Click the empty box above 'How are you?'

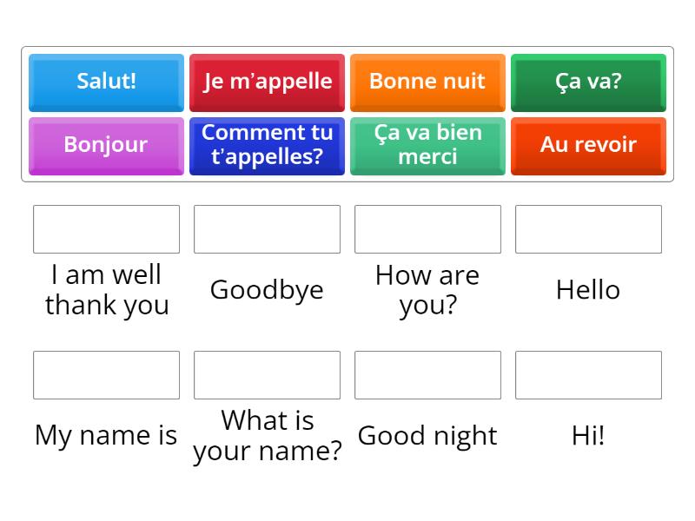pos(427,229)
